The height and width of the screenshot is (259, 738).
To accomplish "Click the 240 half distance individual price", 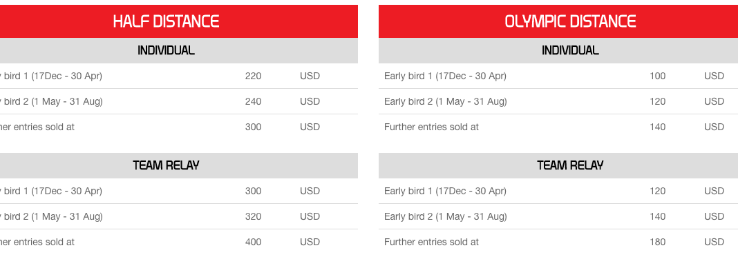I will tap(253, 101).
